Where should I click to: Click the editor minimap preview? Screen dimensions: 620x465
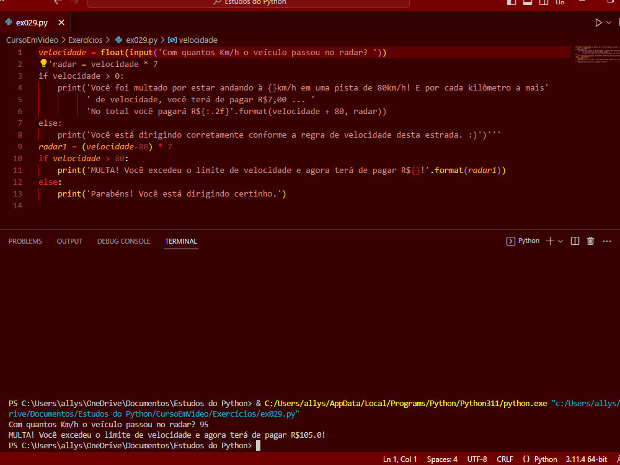tap(597, 55)
